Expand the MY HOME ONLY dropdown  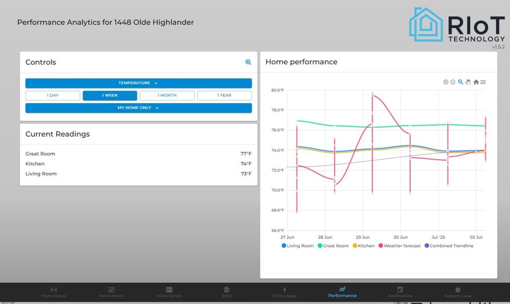pyautogui.click(x=138, y=108)
